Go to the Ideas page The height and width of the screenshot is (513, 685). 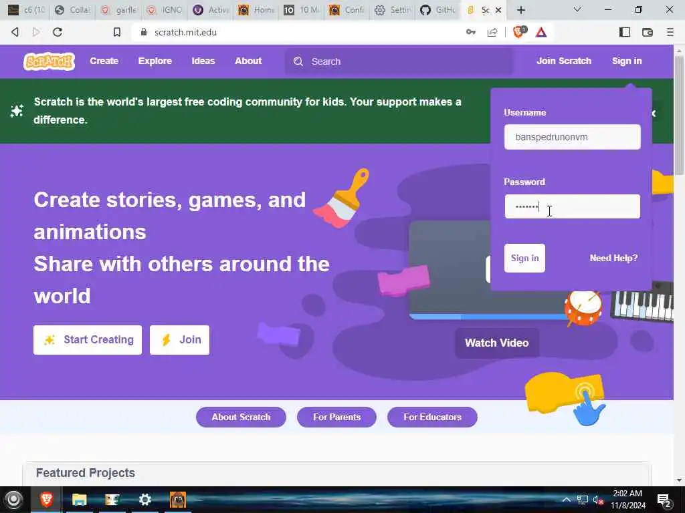[x=203, y=61]
